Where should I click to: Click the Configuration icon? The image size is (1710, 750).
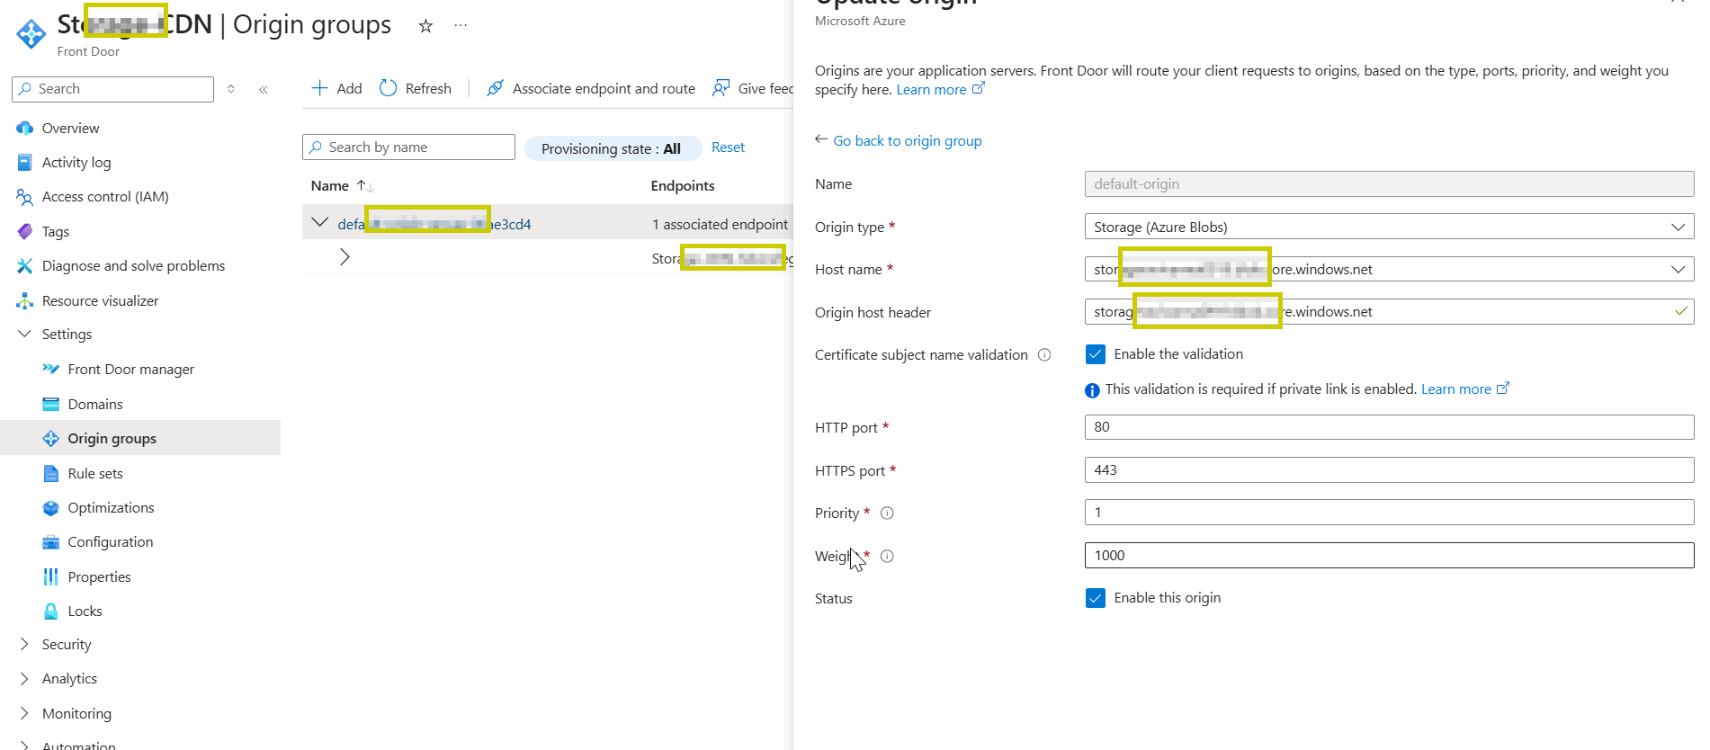pyautogui.click(x=51, y=542)
